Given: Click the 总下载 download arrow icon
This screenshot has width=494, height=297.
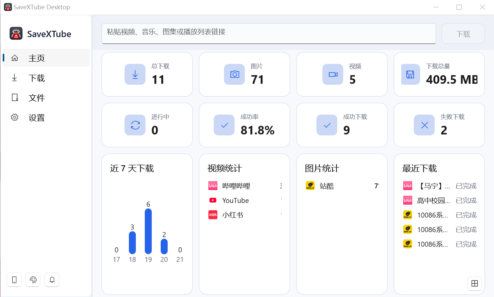Looking at the screenshot, I should tap(135, 74).
